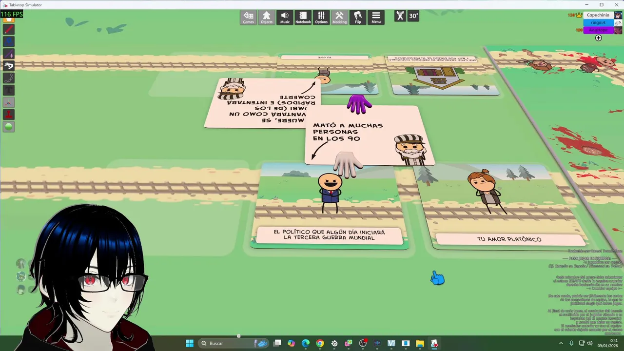
Task: Select the purple Line measure tool
Action: [9, 54]
